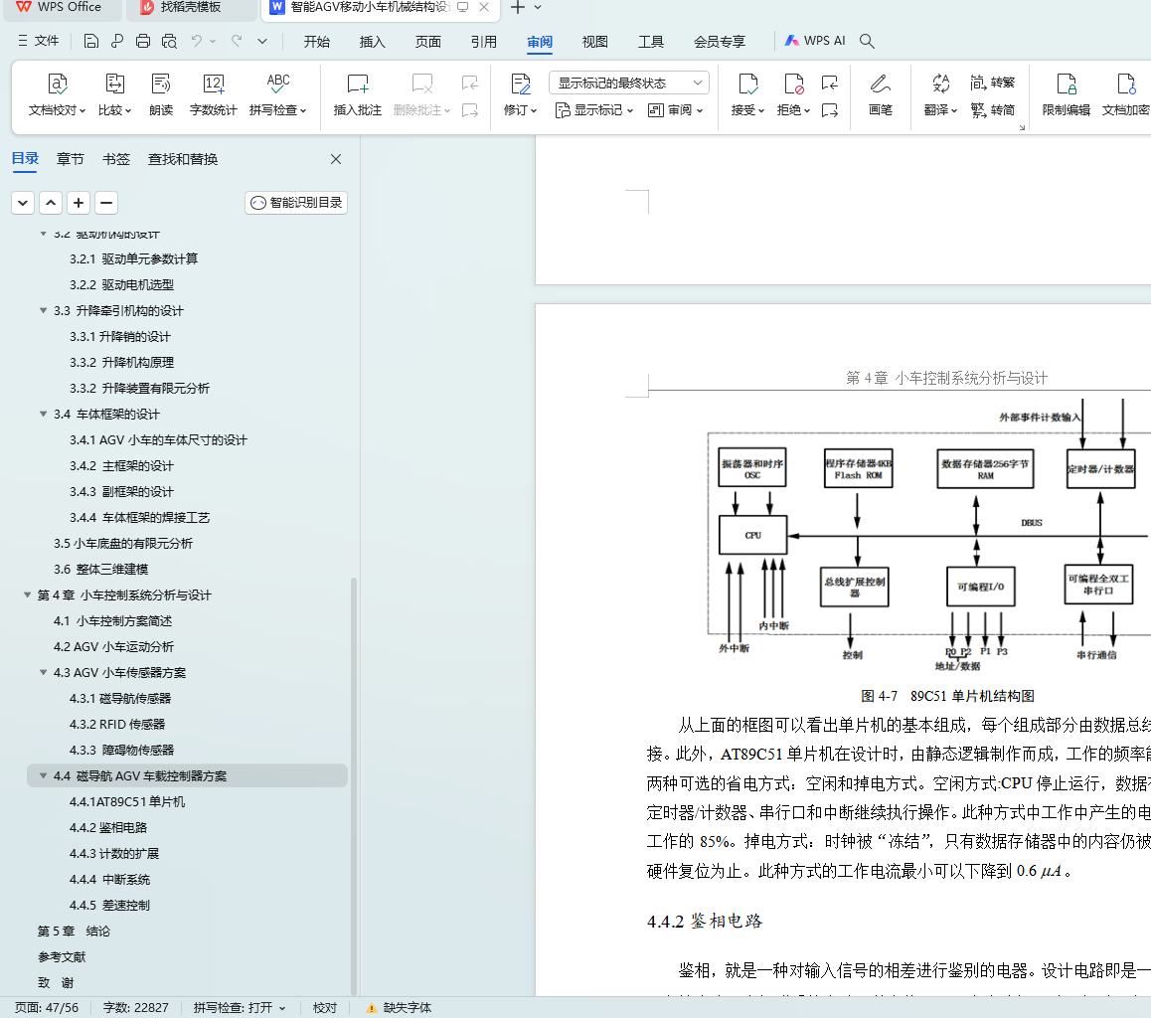
Task: Undo the last action
Action: click(x=196, y=41)
